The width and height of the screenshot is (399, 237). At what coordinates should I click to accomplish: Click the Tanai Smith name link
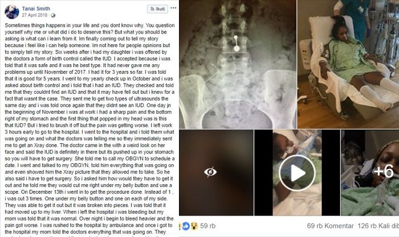(36, 9)
